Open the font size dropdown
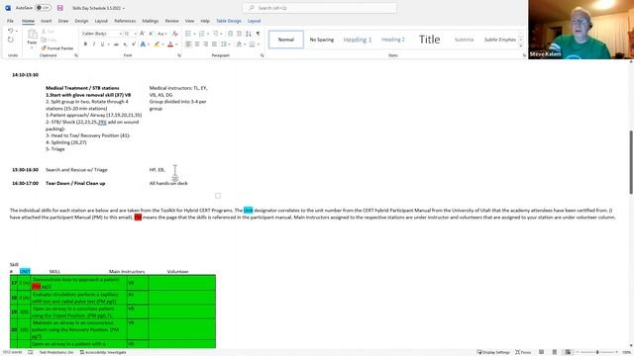Screen dimensions: 634x356 (x=135, y=34)
